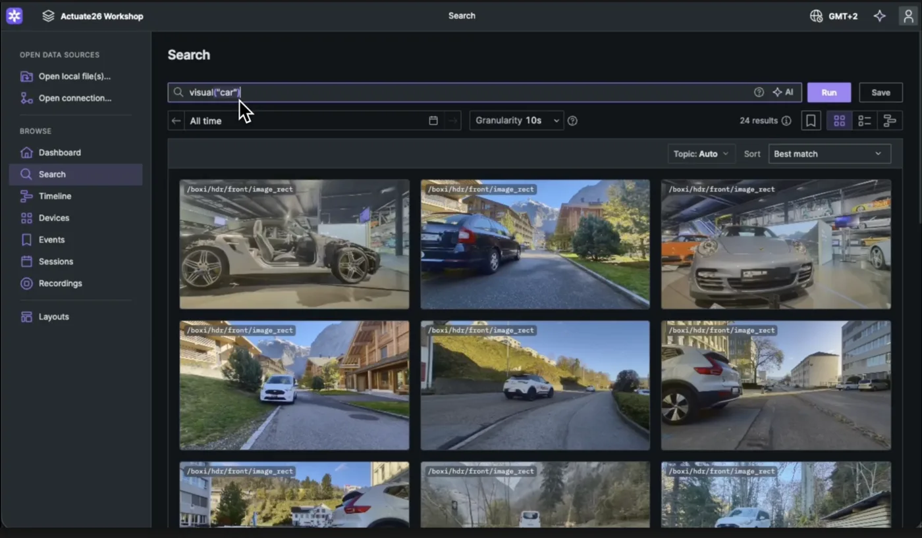Screen dimensions: 922x538
Task: Open the All time range picker
Action: pos(306,121)
